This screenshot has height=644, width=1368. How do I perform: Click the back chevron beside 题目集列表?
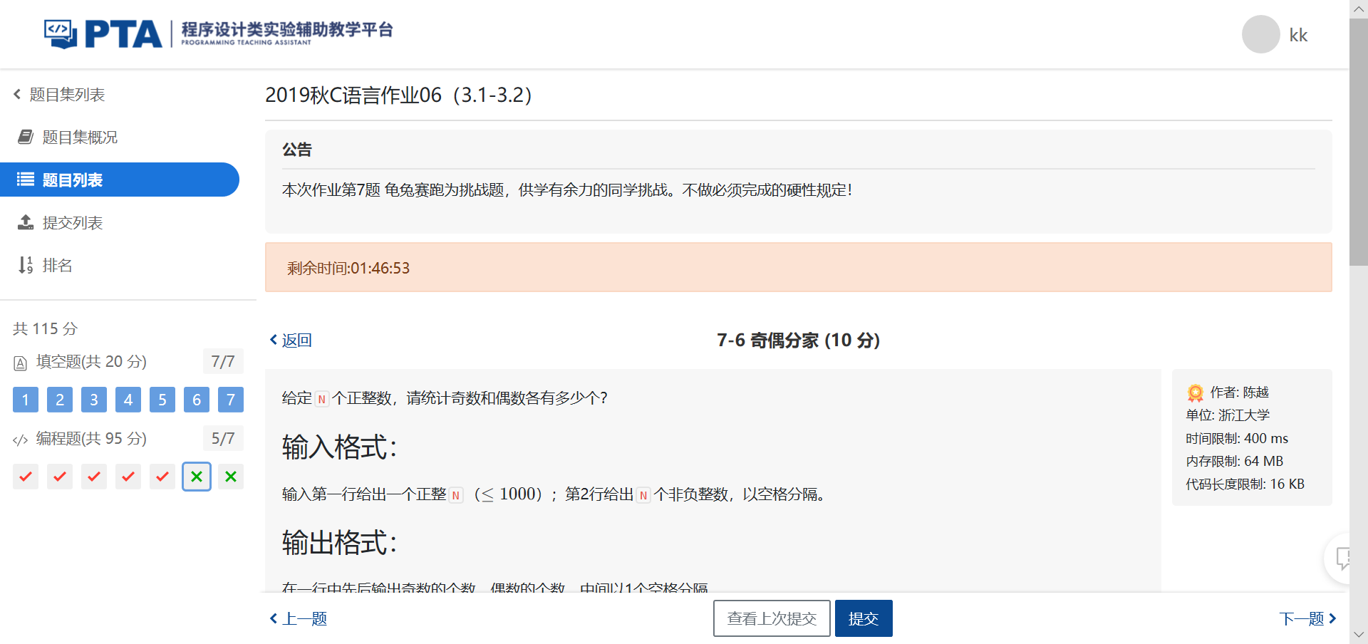click(17, 94)
